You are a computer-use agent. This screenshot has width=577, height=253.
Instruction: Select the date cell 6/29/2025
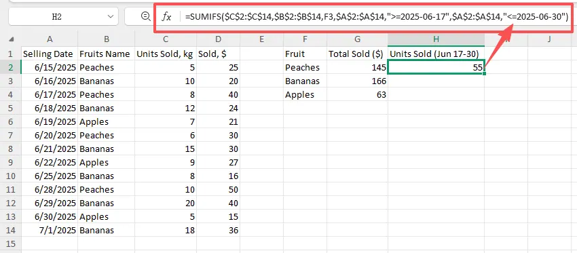(x=50, y=203)
